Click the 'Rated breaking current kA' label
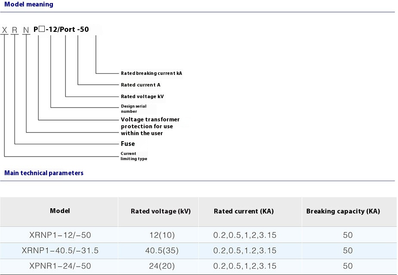Image resolution: width=398 pixels, height=275 pixels. pos(151,73)
